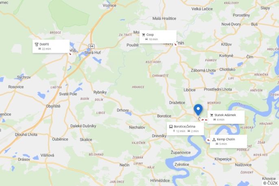Viewport: 279px width, 186px height.
Task: Click the red arrow marker near Dobříš
Action: (70, 54)
